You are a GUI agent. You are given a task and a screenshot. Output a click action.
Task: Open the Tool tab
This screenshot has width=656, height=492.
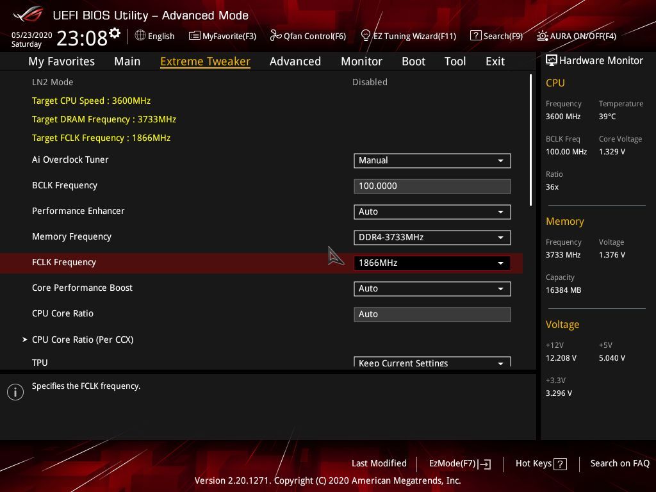455,61
